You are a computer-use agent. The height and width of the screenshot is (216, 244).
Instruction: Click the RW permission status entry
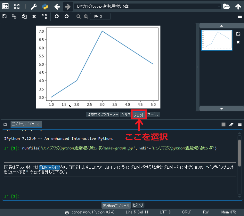click(x=206, y=212)
